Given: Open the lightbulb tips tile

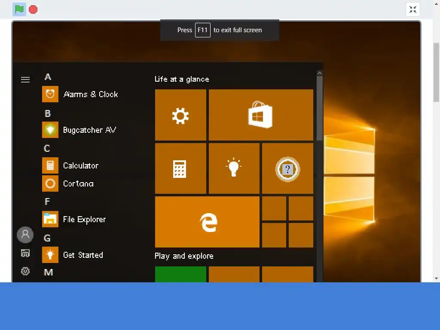Looking at the screenshot, I should click(x=234, y=168).
